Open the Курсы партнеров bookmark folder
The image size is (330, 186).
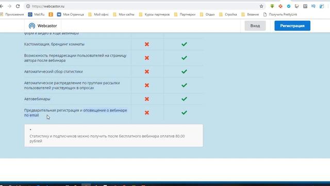coord(154,14)
